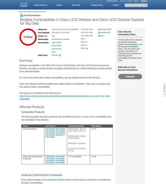This screenshot has width=166, height=184.
Task: Click the Download PDF document icon
Action: (x=99, y=33)
